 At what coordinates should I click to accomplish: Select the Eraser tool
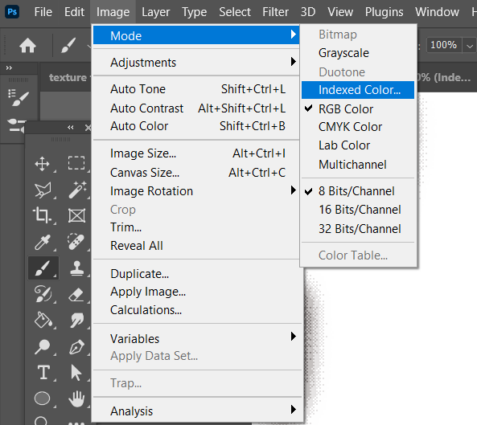coord(76,295)
